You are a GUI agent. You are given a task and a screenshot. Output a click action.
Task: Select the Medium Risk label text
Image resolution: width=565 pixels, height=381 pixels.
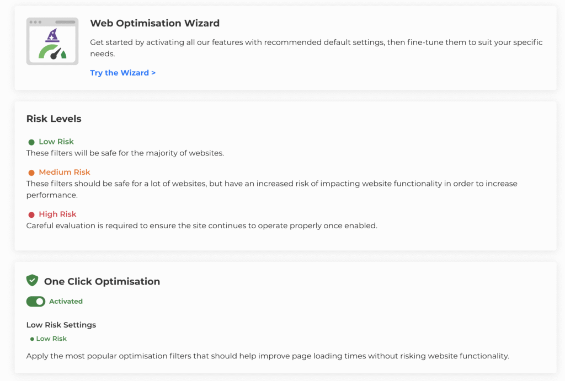coord(64,172)
